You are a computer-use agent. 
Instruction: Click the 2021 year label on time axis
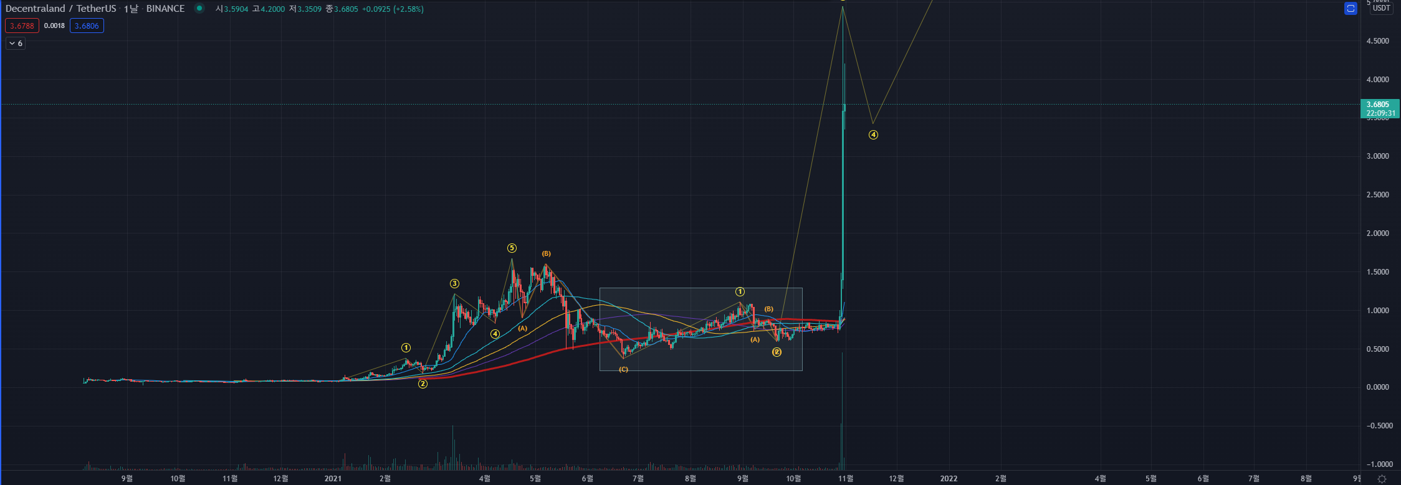tap(333, 478)
